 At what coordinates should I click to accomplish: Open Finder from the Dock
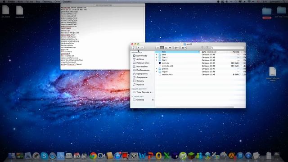[12, 156]
